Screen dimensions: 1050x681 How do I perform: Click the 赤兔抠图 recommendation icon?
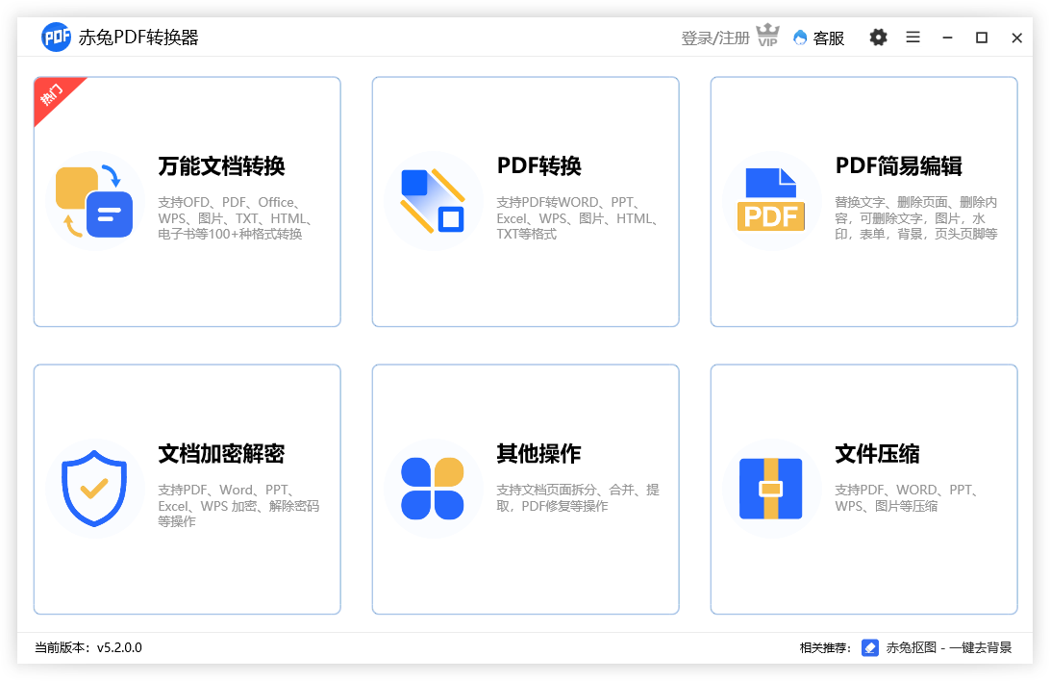[x=870, y=647]
